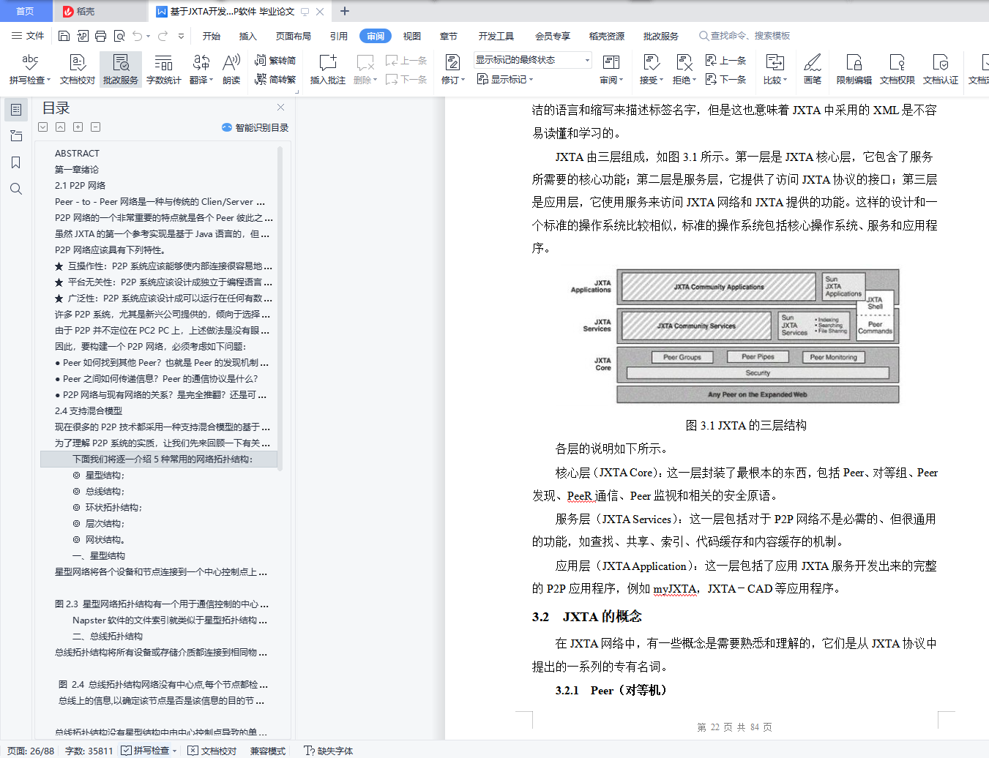Click the 智能识别目录 smart outline button
The image size is (989, 758).
pos(255,127)
